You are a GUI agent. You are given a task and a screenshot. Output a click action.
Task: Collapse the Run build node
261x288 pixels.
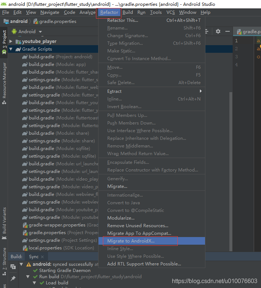pos(28,276)
